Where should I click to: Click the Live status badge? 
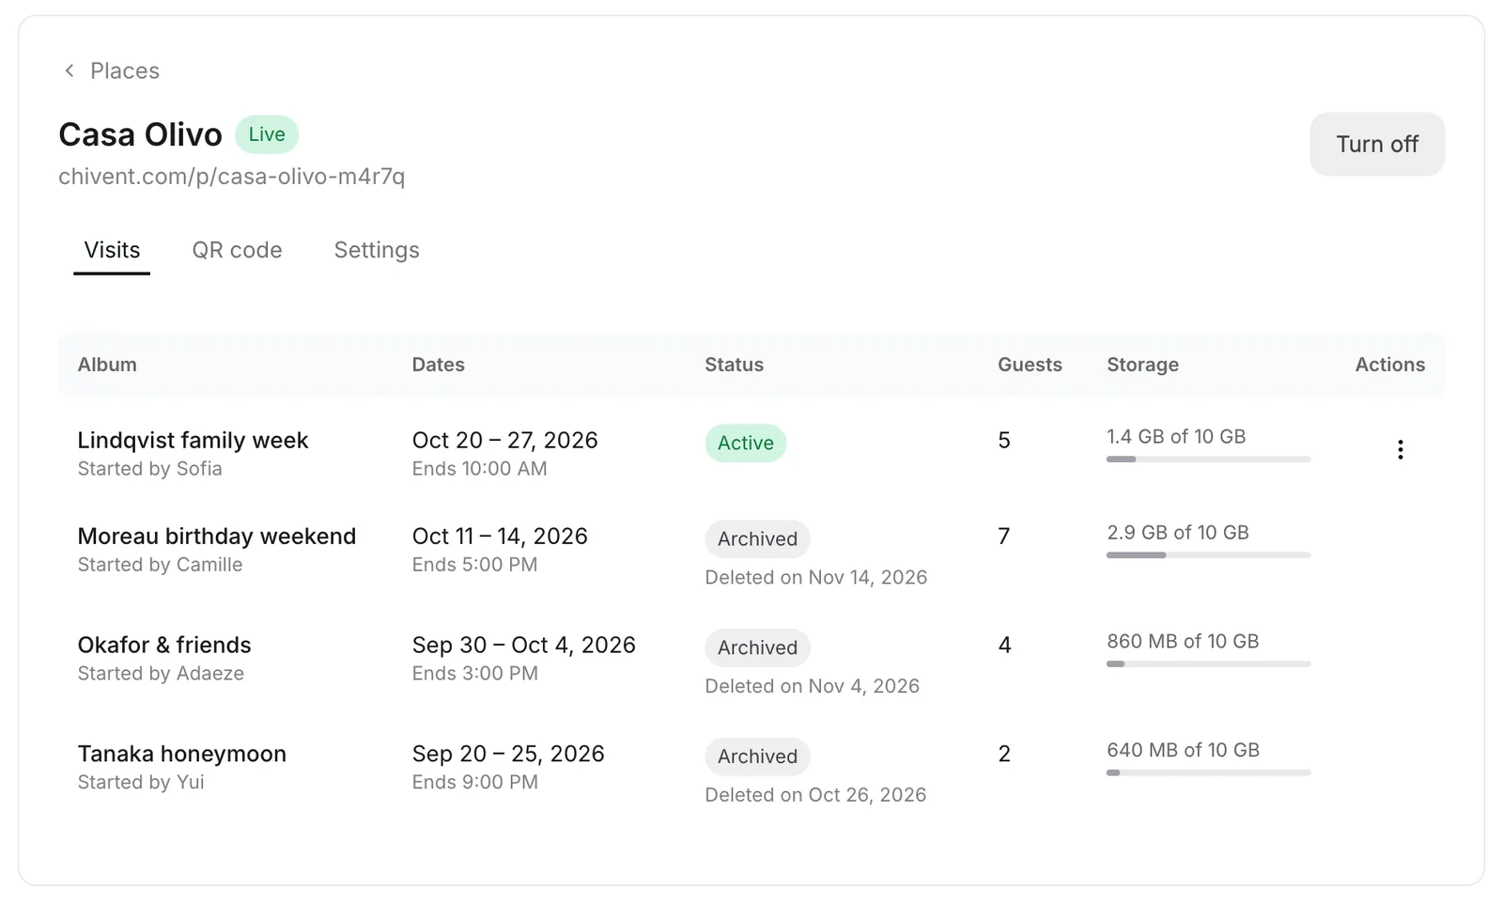(267, 134)
